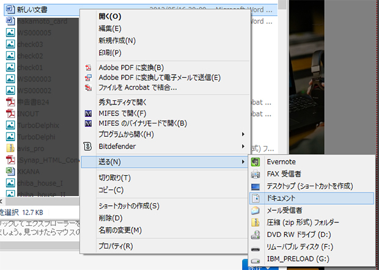Click the zip folder icon
Viewport: 379px width, 270px height.
pyautogui.click(x=256, y=222)
